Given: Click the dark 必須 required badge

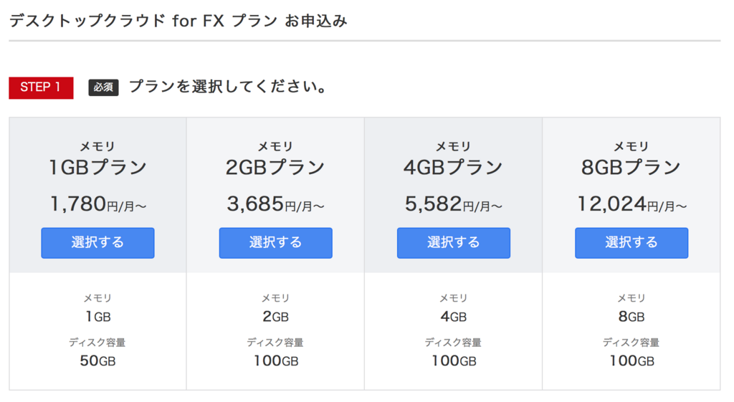Looking at the screenshot, I should (103, 87).
